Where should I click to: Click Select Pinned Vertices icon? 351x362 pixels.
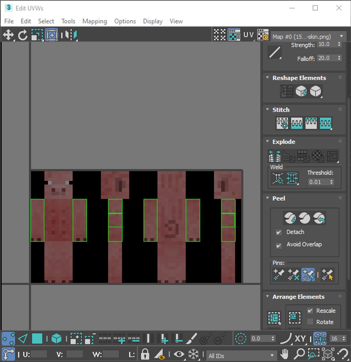click(327, 275)
